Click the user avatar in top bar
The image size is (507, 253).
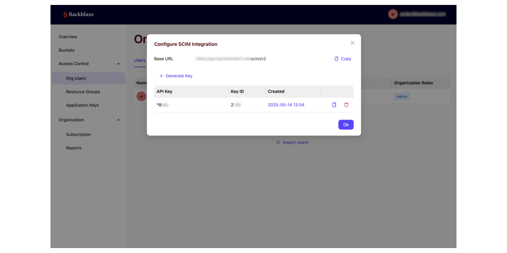click(393, 14)
